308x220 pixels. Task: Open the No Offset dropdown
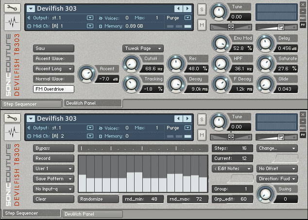coord(277,169)
